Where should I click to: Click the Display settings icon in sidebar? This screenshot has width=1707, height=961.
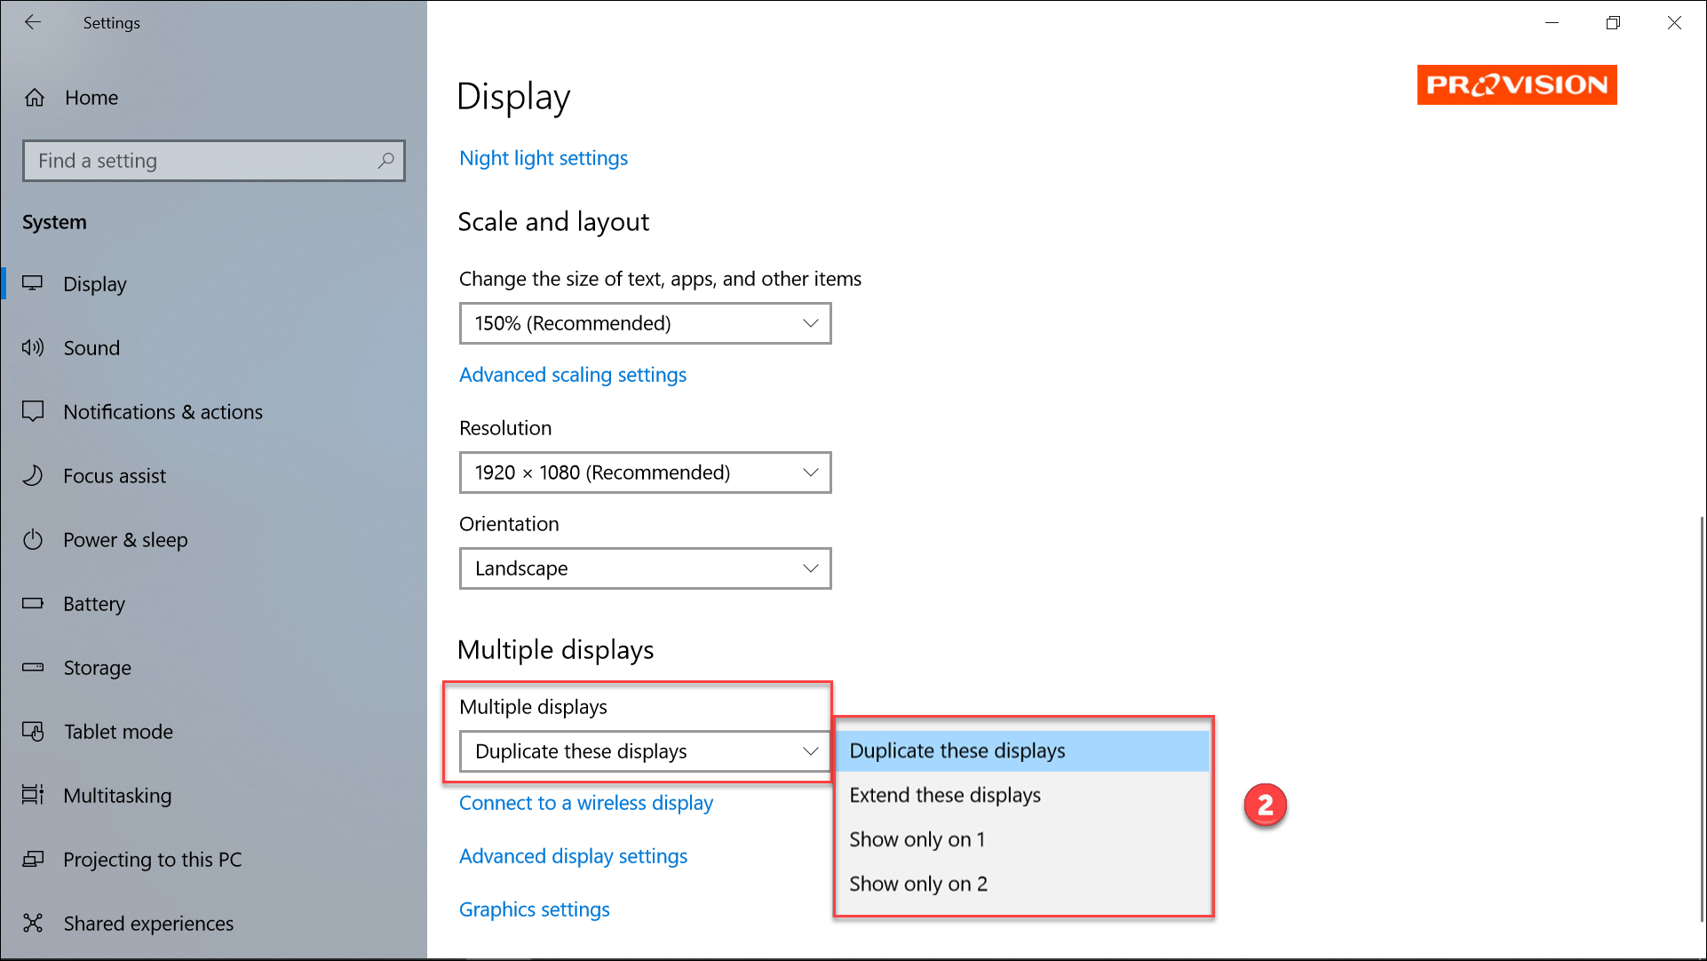[36, 282]
